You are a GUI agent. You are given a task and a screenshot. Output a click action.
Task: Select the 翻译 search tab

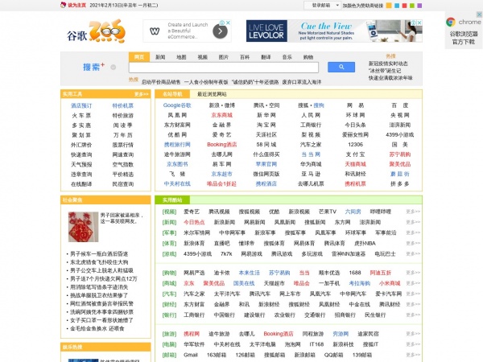tap(266, 57)
